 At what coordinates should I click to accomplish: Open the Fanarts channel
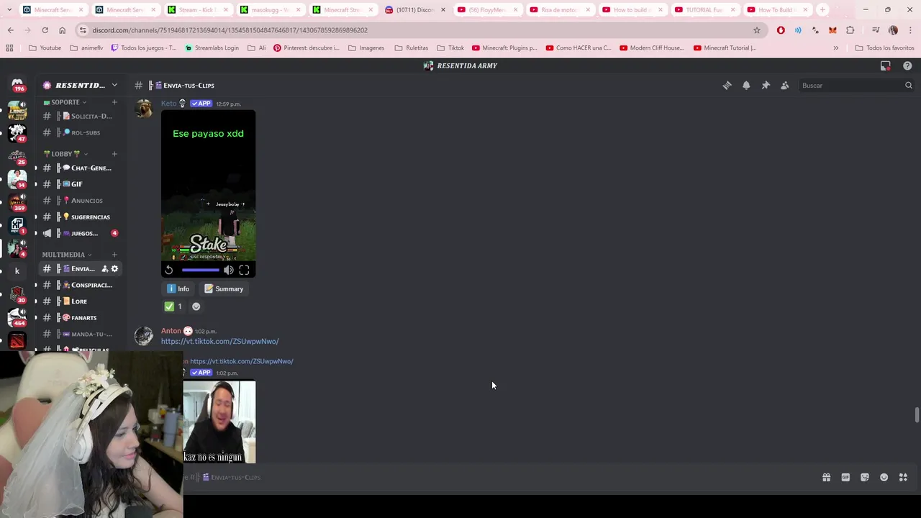click(x=79, y=317)
